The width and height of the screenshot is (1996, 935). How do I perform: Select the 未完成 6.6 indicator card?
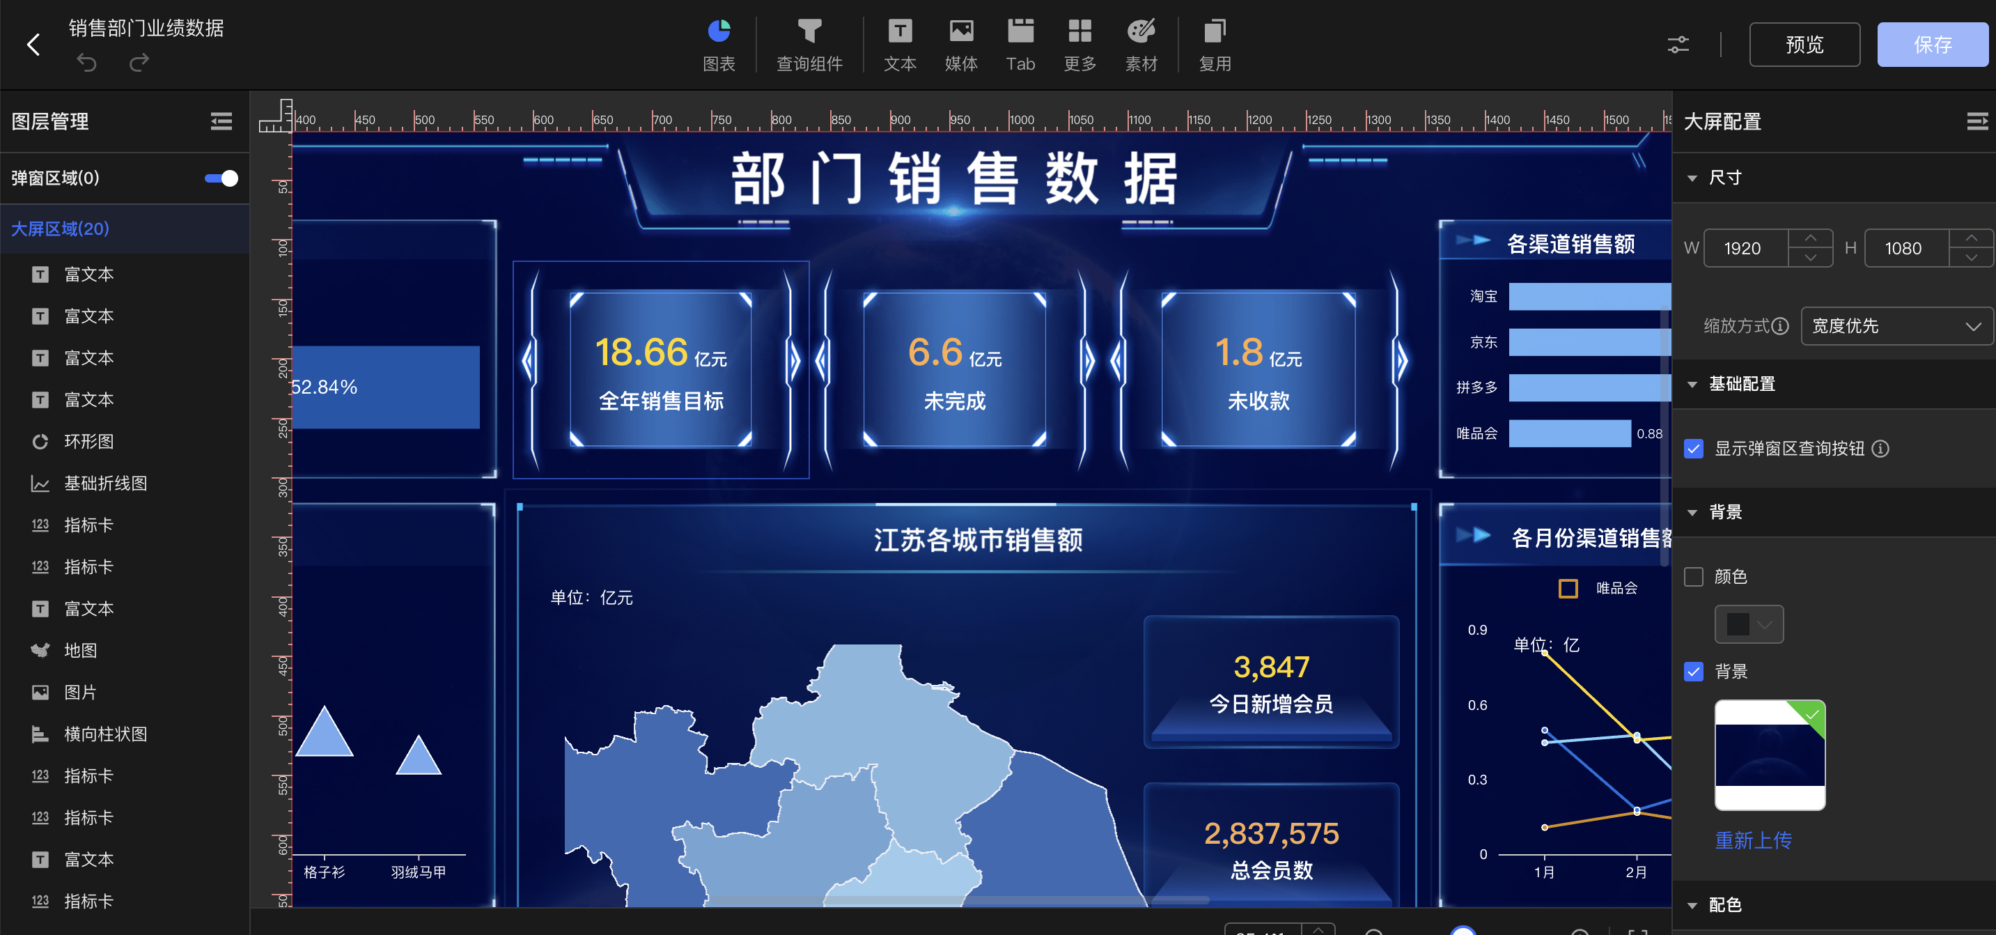pyautogui.click(x=955, y=370)
